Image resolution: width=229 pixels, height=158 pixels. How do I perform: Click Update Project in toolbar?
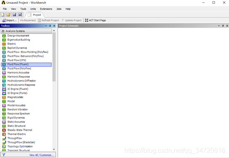72,20
